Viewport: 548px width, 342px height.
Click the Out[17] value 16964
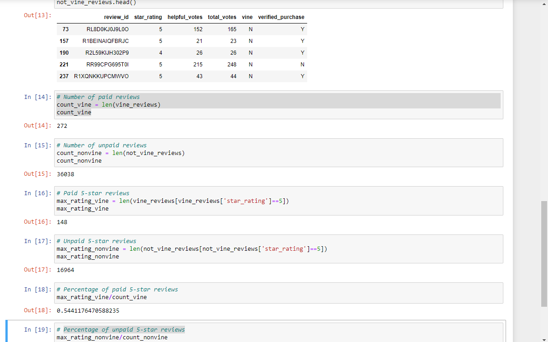point(65,270)
